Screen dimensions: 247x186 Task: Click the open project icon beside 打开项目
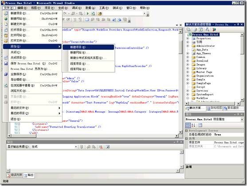pyautogui.click(x=6, y=30)
